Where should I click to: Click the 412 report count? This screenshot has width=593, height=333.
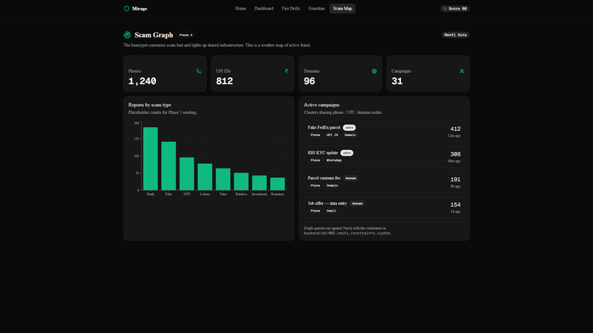[x=455, y=129]
